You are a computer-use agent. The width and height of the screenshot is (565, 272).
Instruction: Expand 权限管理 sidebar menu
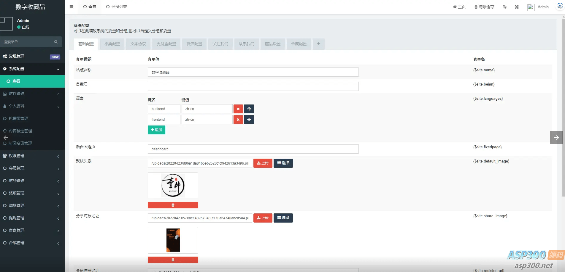[32, 156]
